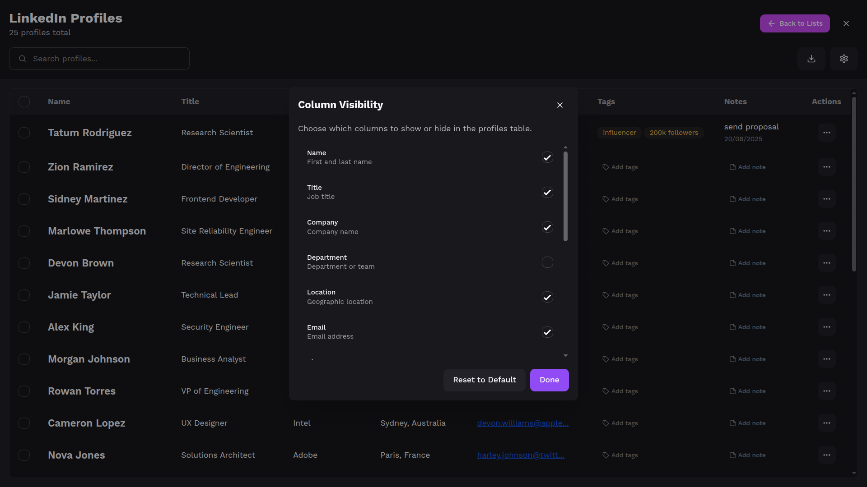Open actions menu for Tatum Rodriguez
The width and height of the screenshot is (867, 487).
(826, 133)
